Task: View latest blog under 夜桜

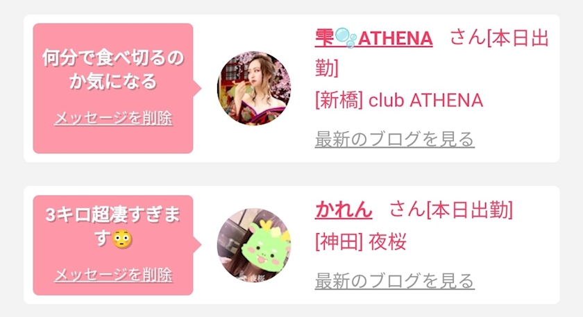Action: point(394,281)
